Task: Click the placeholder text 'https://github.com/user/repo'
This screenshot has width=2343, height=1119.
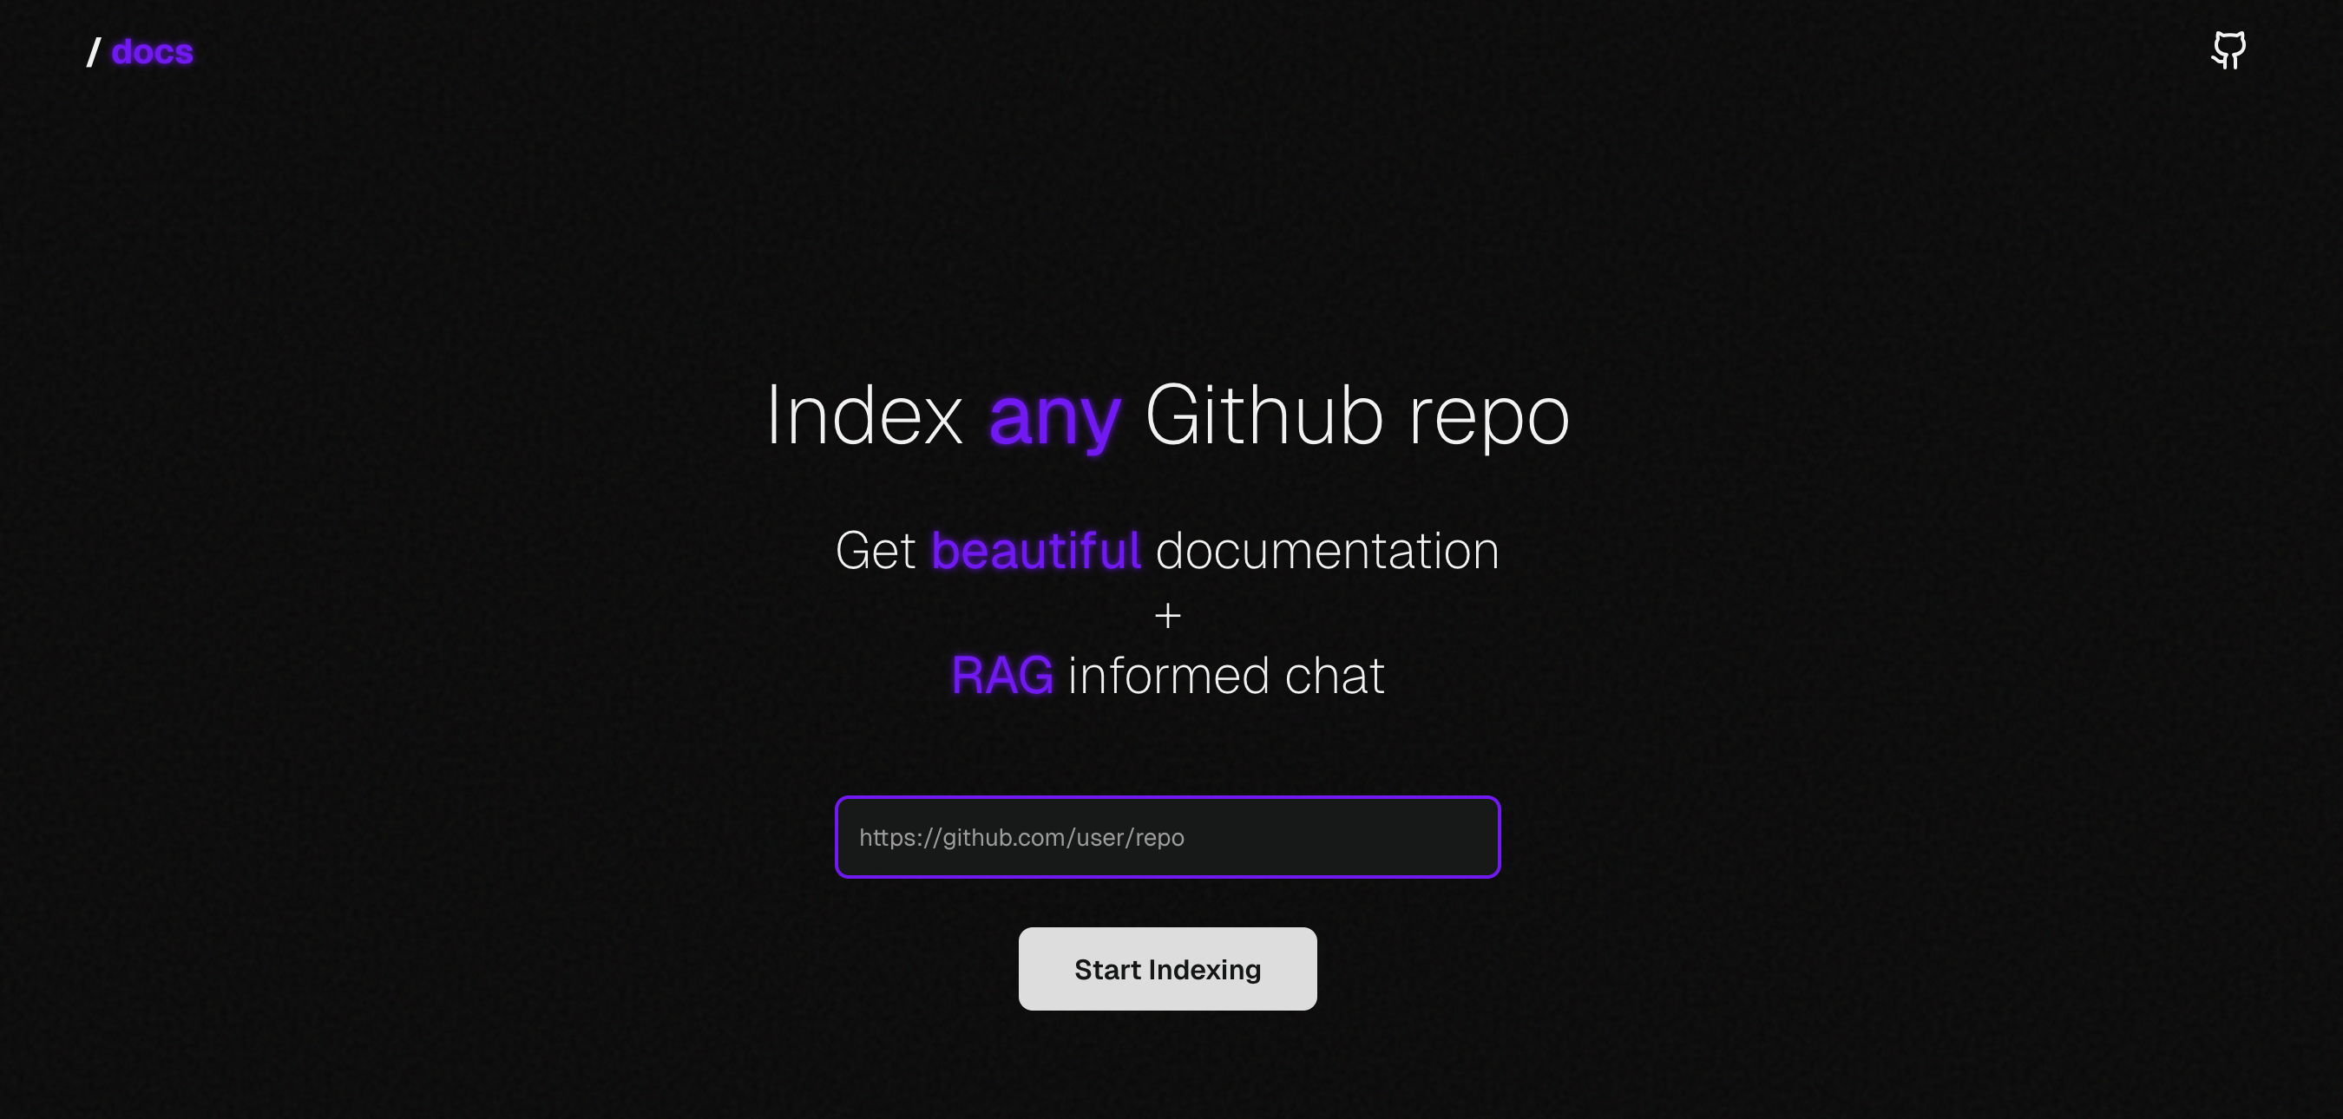Action: (1021, 837)
